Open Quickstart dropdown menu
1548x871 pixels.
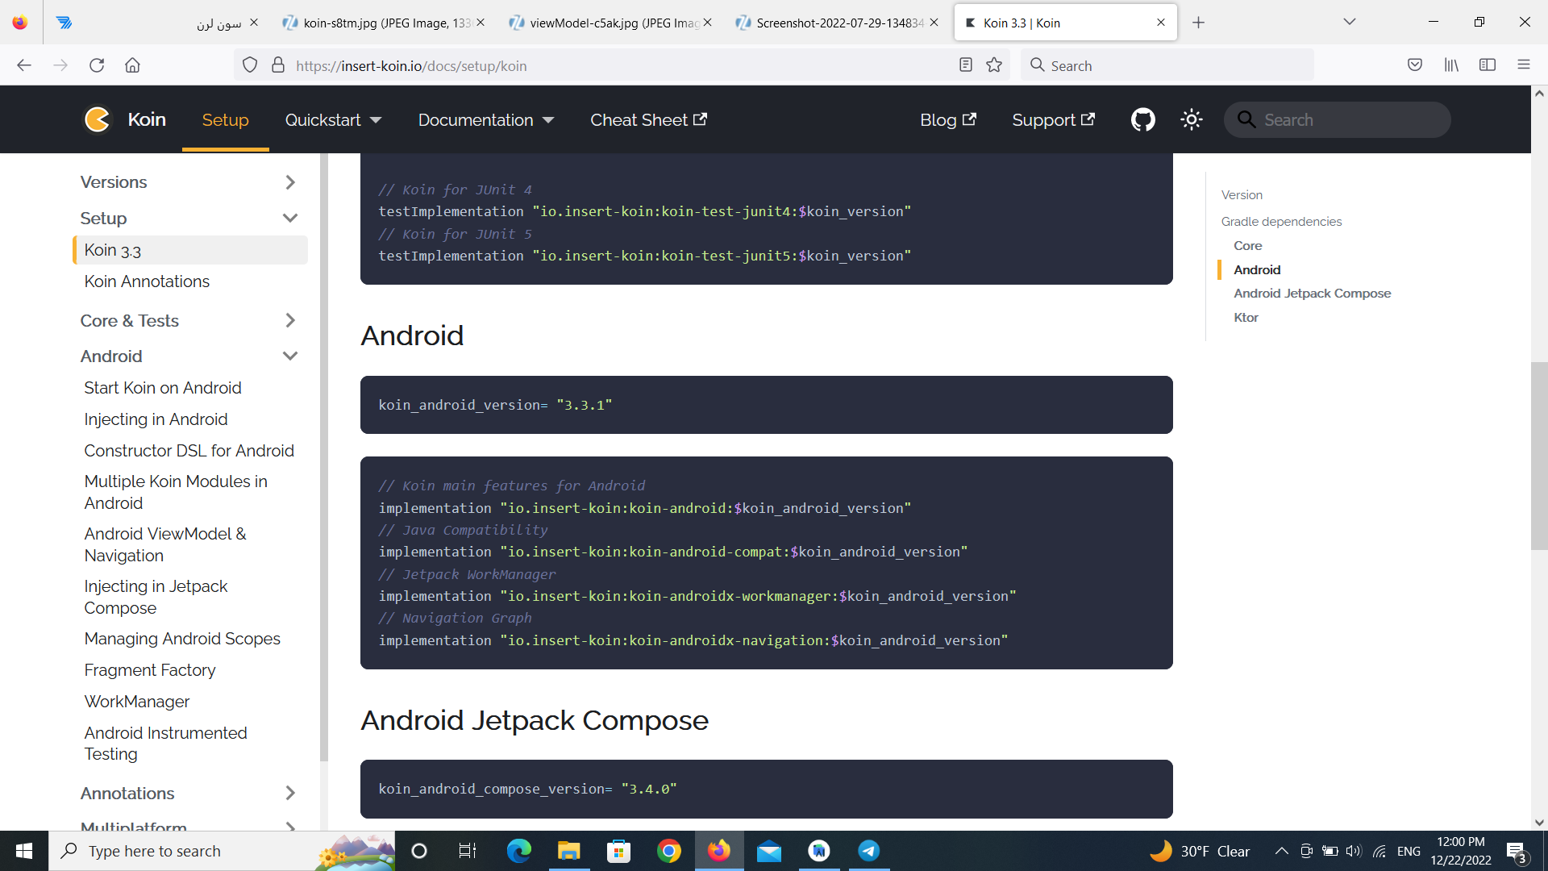click(333, 120)
